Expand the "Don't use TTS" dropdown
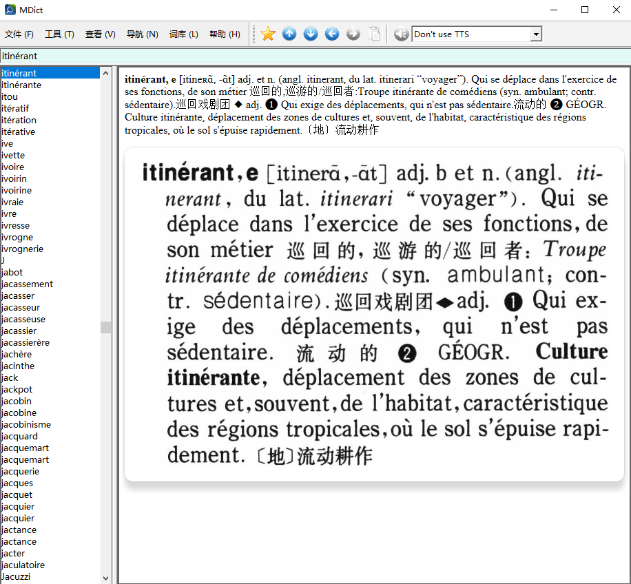631x584 pixels. point(536,34)
